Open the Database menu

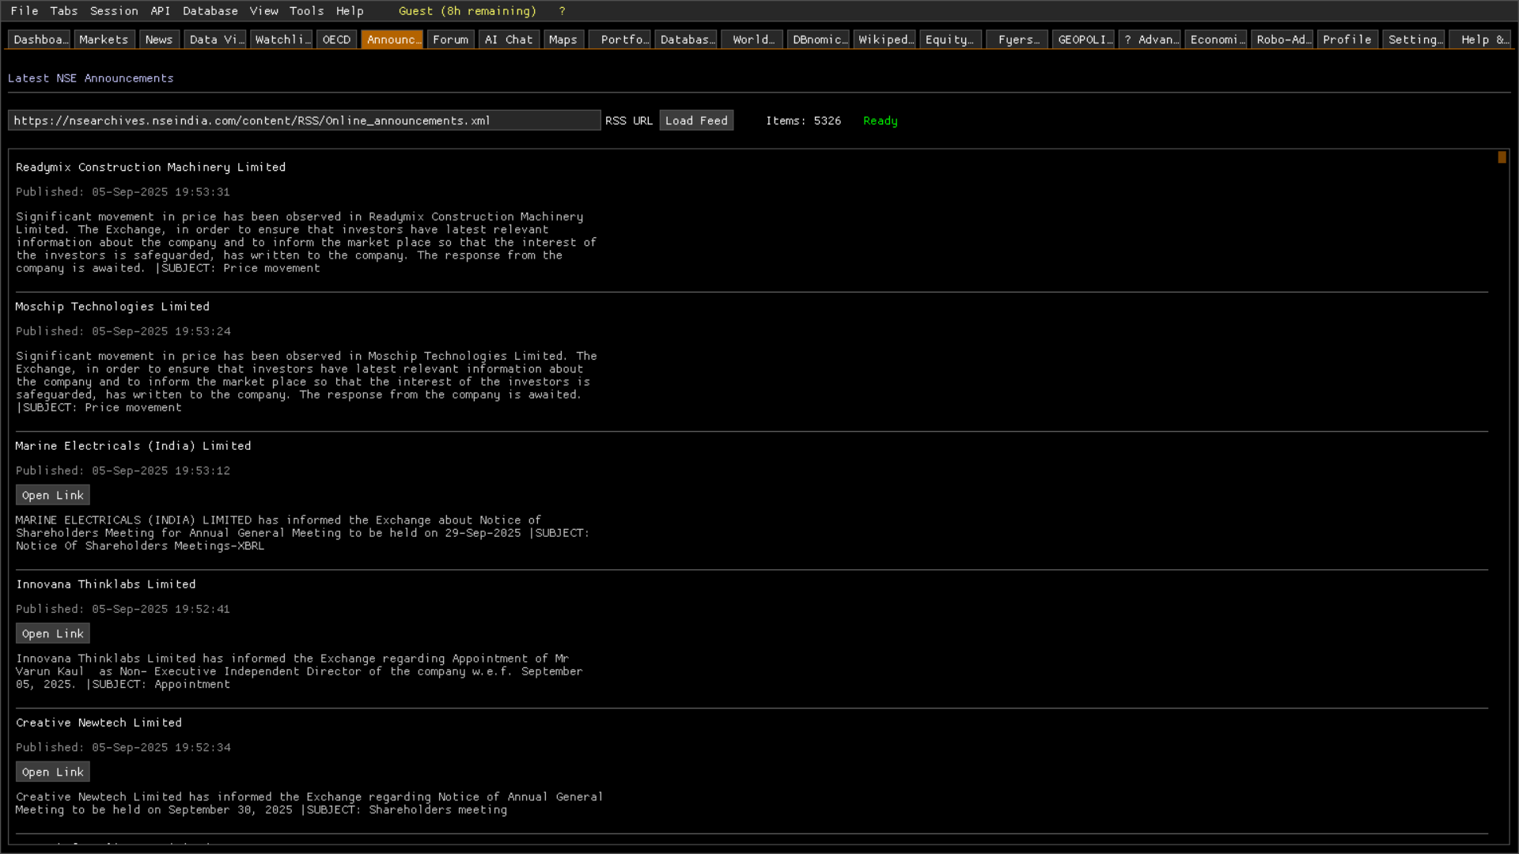point(210,11)
